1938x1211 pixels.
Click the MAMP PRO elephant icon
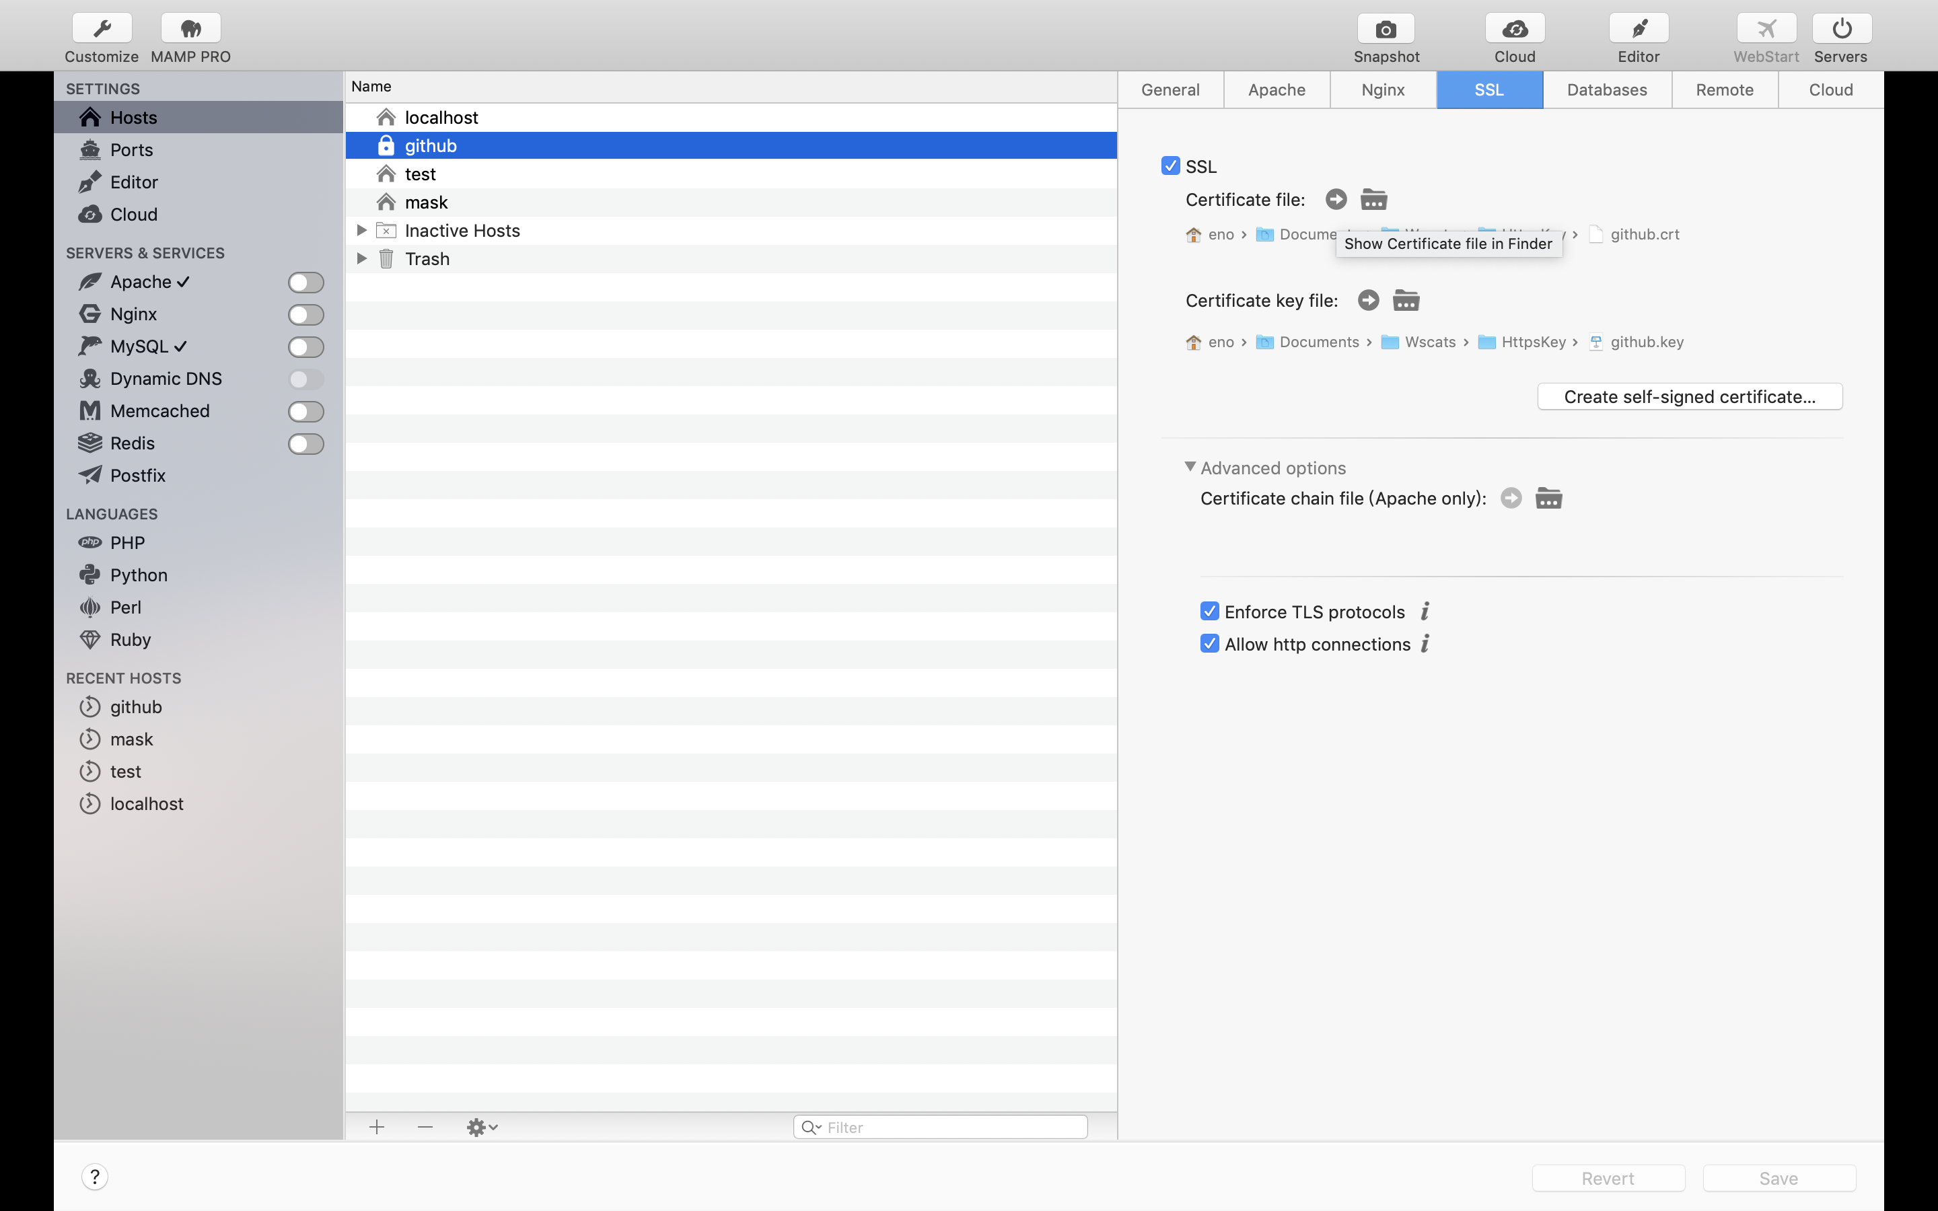point(190,30)
